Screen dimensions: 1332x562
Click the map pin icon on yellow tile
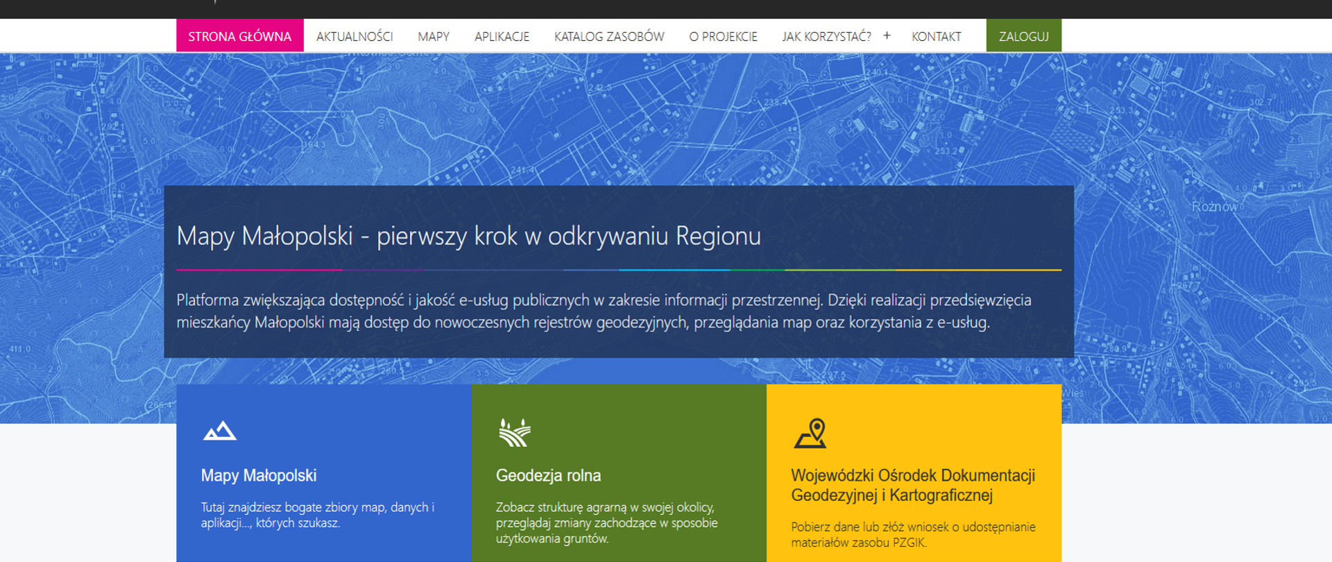point(810,433)
